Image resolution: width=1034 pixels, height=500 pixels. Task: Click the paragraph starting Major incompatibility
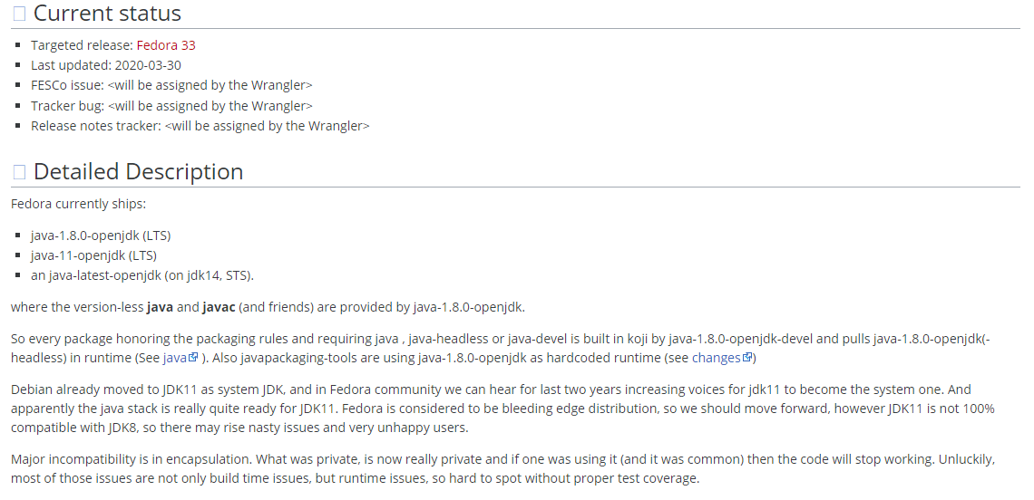point(502,469)
